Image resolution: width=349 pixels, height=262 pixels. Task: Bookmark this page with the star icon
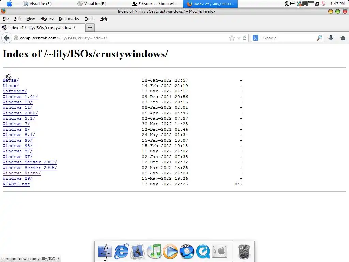click(232, 38)
